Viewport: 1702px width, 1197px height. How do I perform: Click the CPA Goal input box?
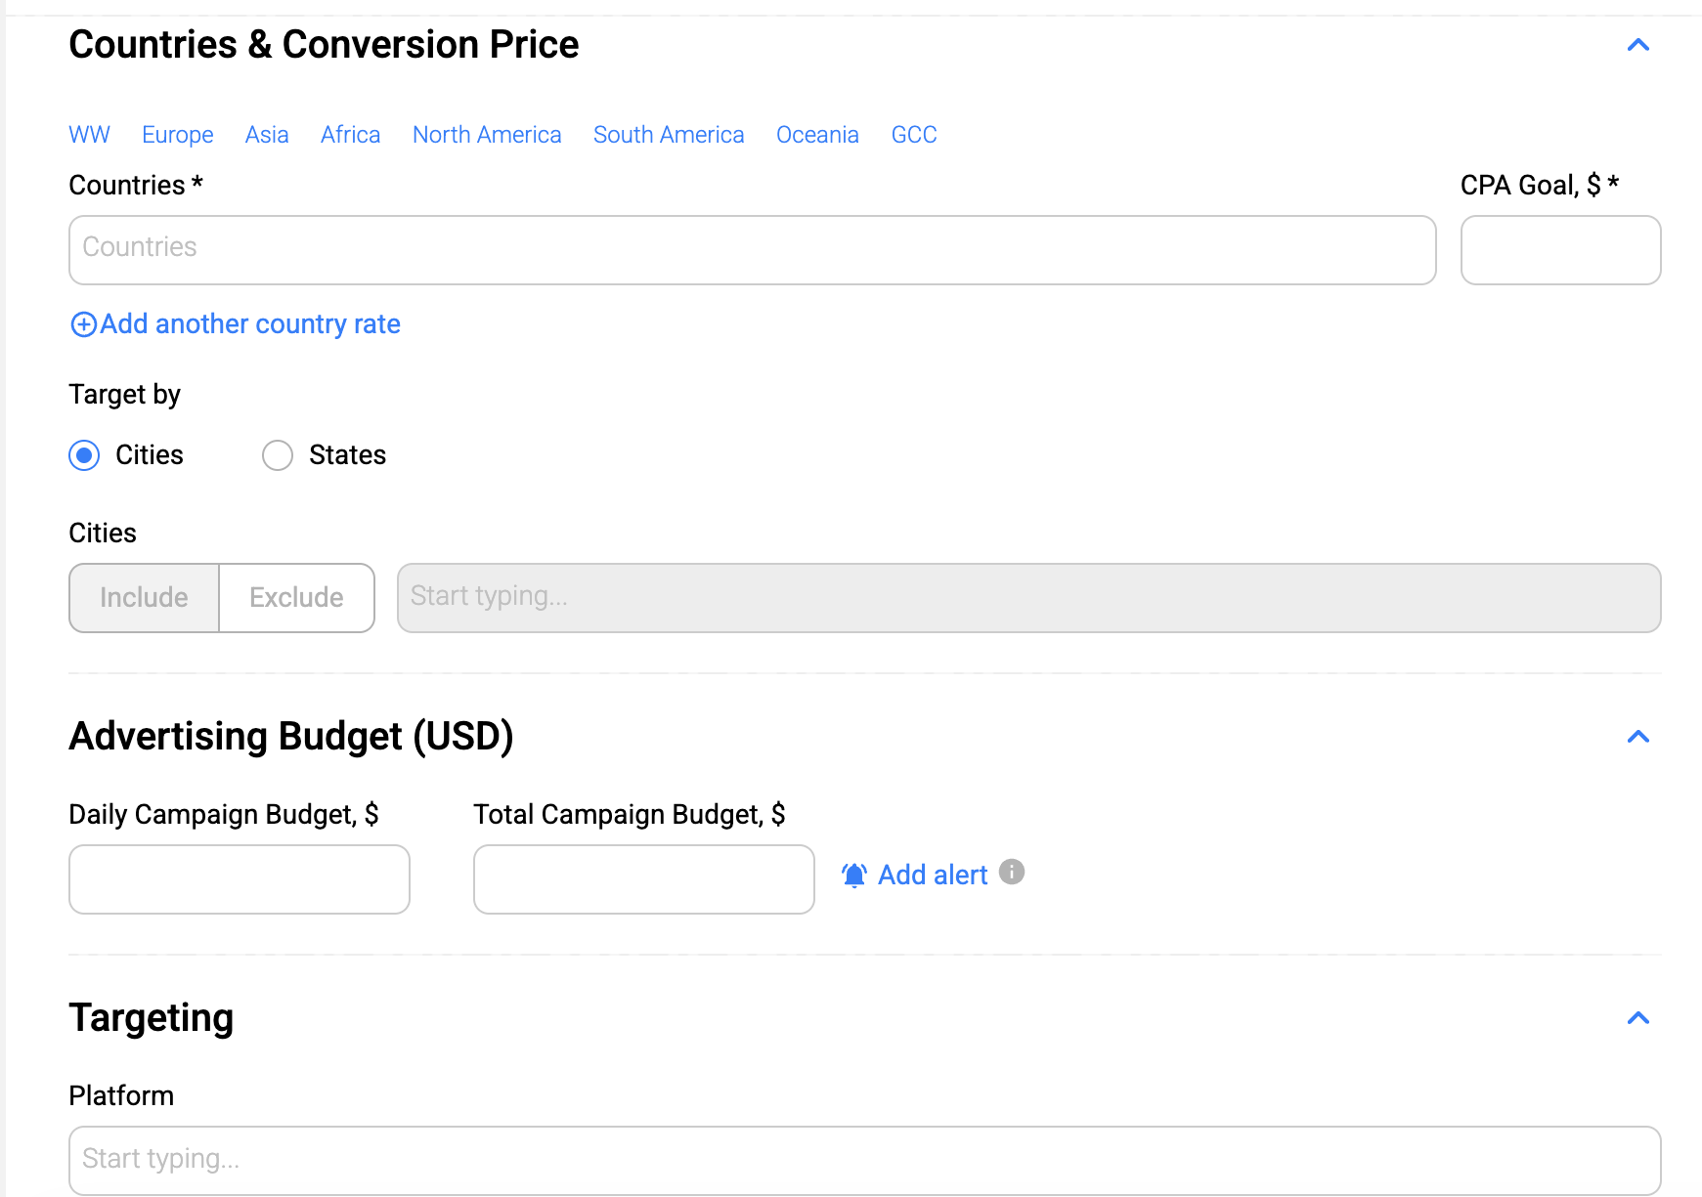[1560, 250]
